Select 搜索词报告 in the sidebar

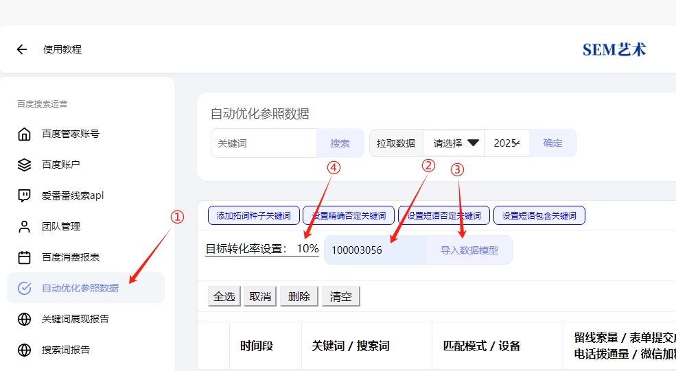[x=66, y=350]
